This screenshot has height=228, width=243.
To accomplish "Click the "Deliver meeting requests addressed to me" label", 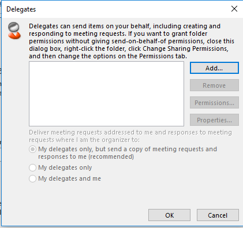I will pyautogui.click(x=130, y=136).
